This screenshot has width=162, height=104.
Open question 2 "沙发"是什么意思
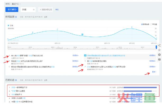coord(18,91)
